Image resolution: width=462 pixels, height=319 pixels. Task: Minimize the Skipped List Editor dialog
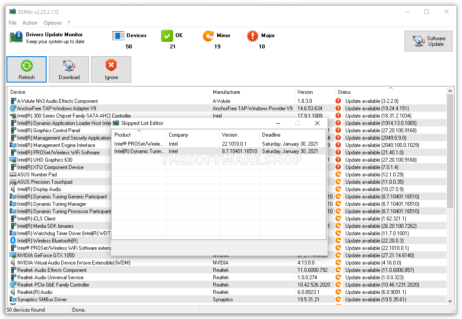click(x=278, y=123)
